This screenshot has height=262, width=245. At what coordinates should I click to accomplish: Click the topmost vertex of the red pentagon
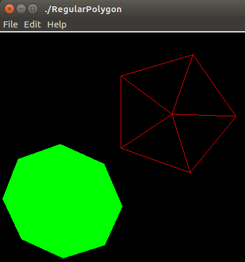coord(193,55)
